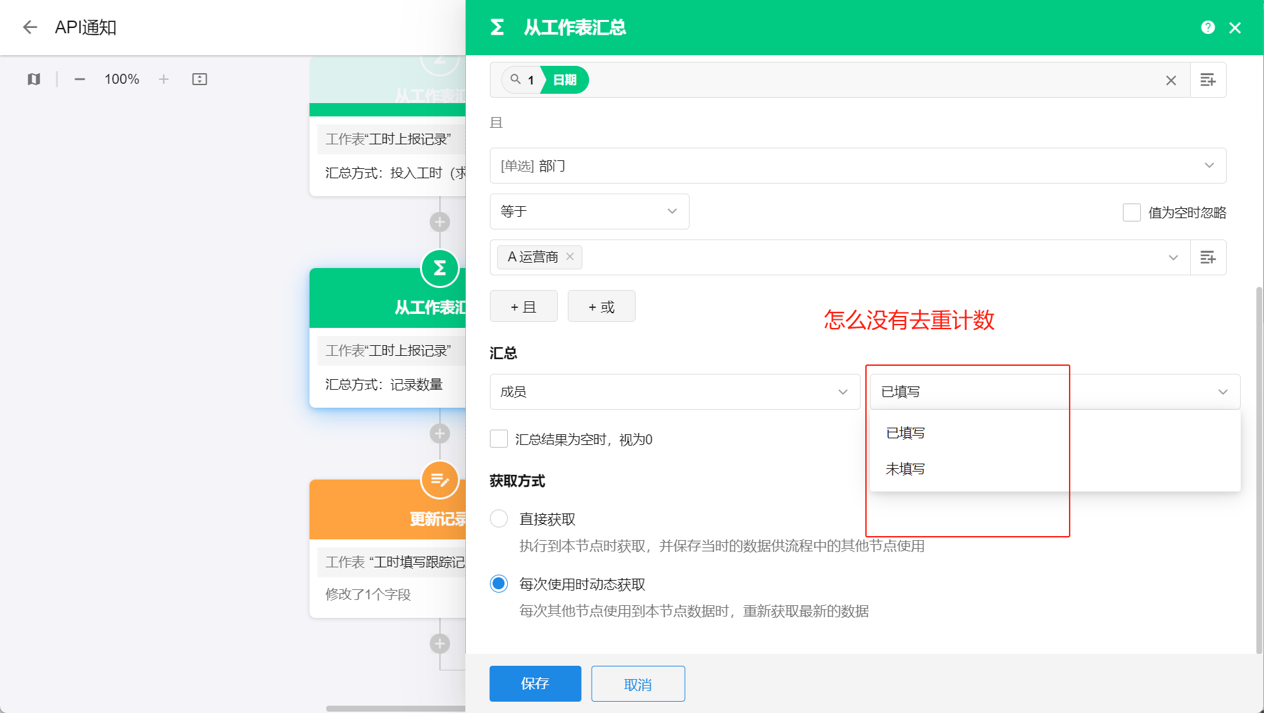Open the workflow minimap icon
Screen dimensions: 1264x713
(x=34, y=79)
